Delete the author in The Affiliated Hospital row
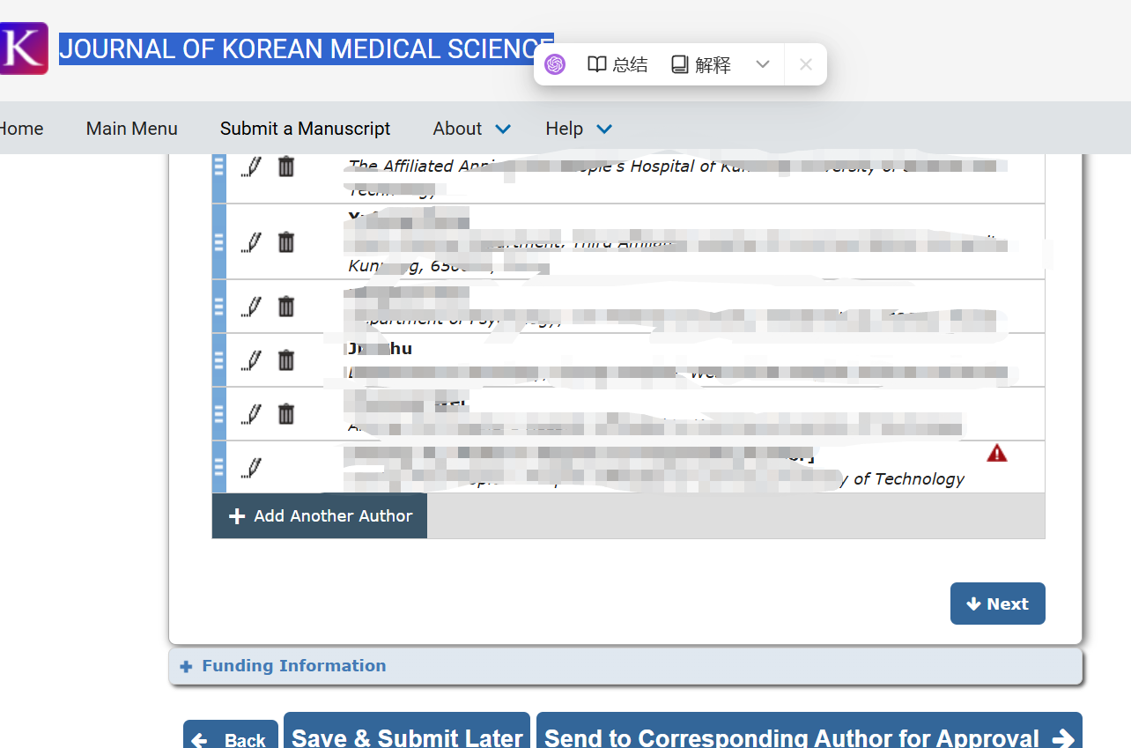This screenshot has width=1131, height=748. tap(286, 167)
